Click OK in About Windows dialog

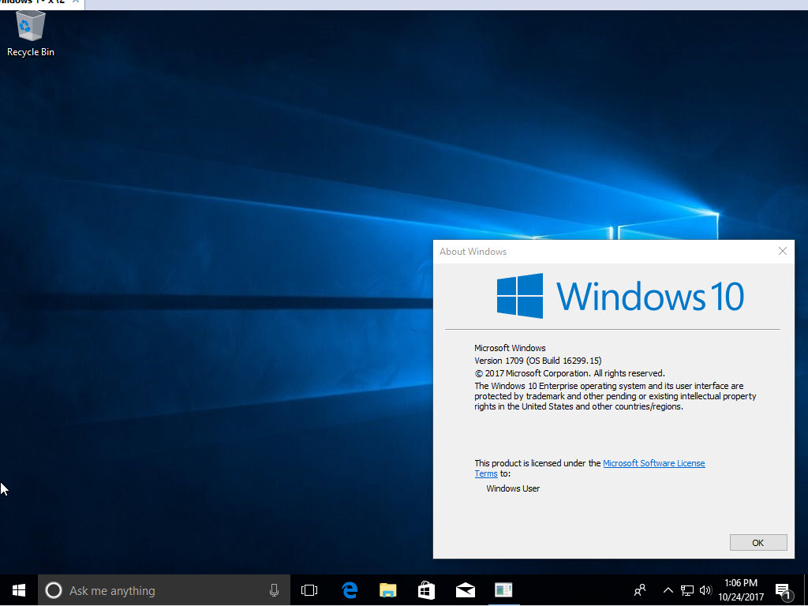(x=758, y=543)
